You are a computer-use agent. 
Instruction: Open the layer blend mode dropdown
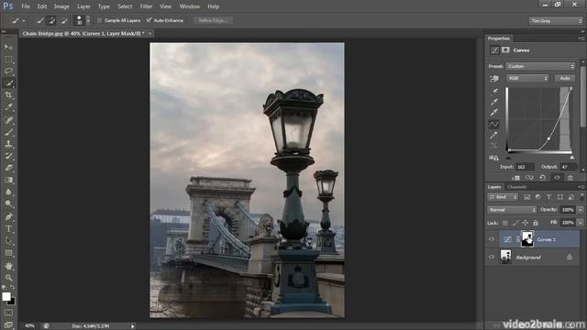512,210
